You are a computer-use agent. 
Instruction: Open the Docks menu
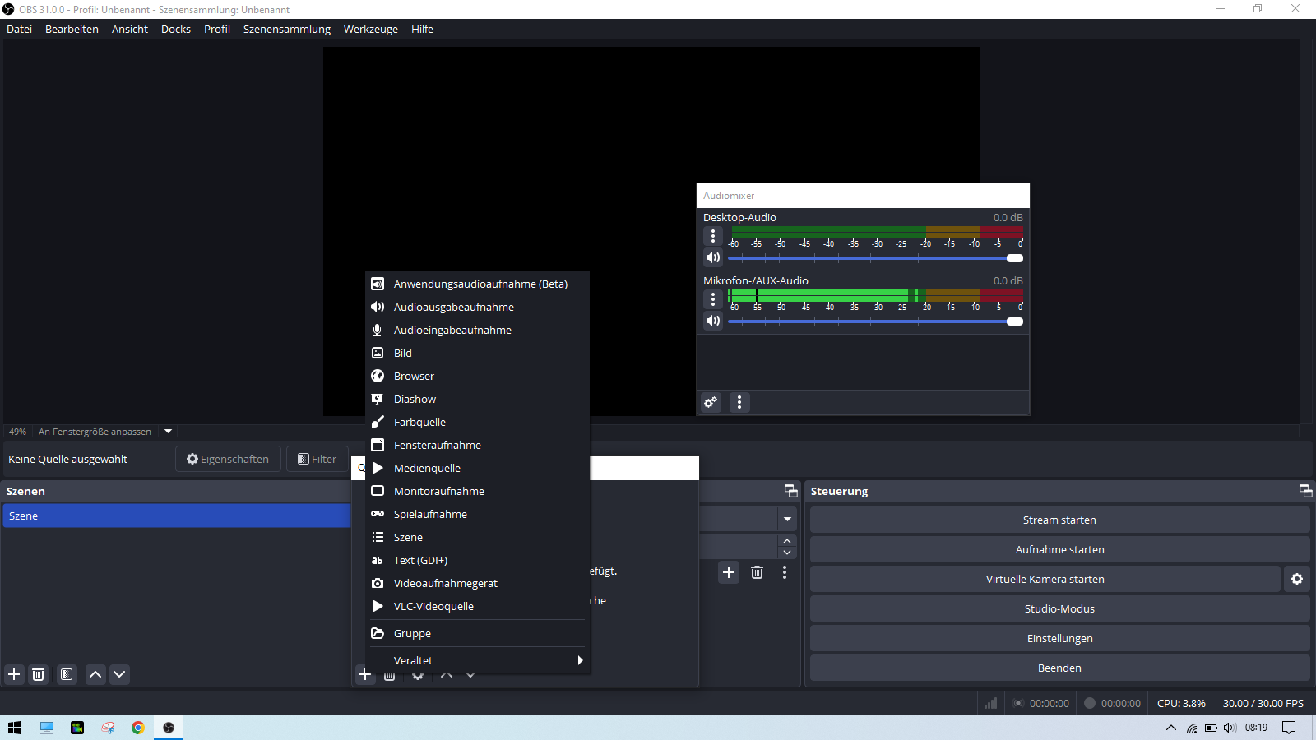[176, 29]
